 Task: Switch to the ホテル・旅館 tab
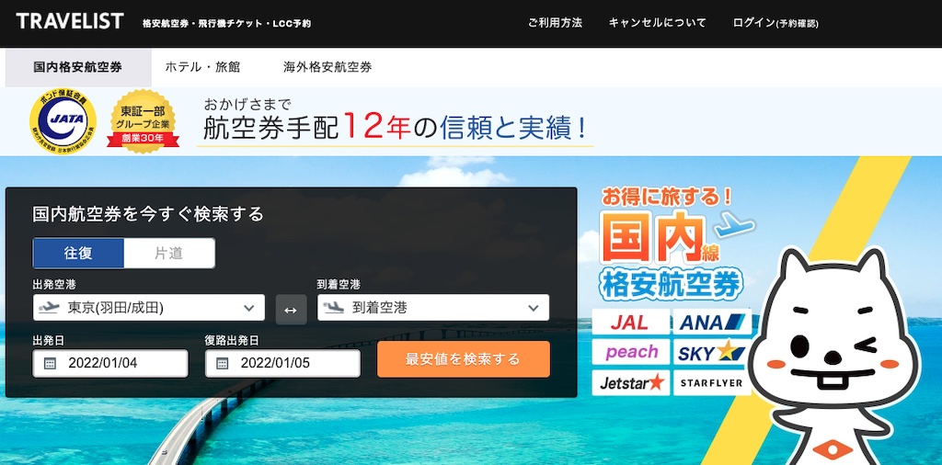pos(202,67)
